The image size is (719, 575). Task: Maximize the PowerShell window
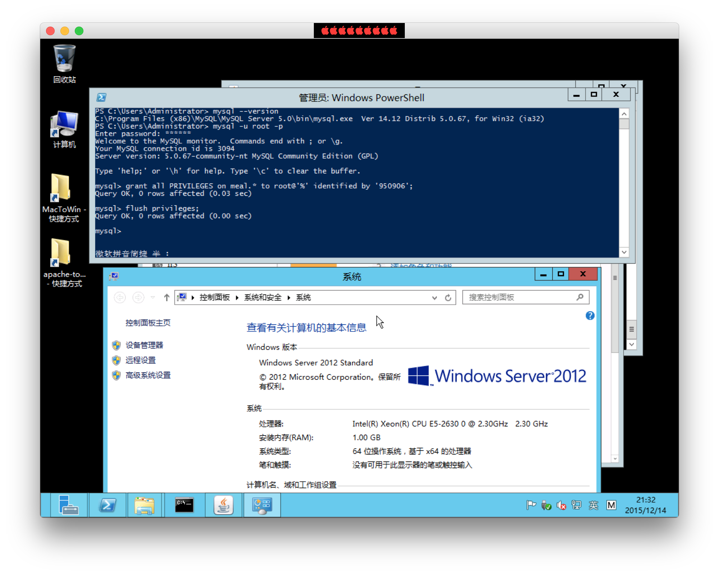pos(594,95)
